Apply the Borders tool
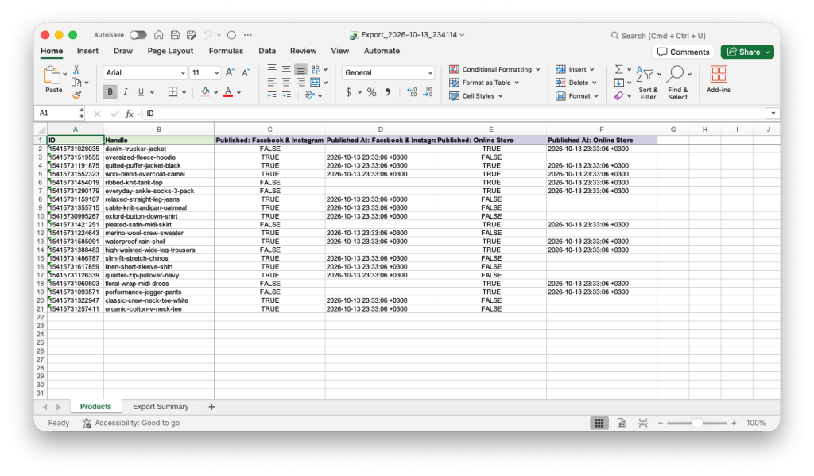 pos(172,92)
